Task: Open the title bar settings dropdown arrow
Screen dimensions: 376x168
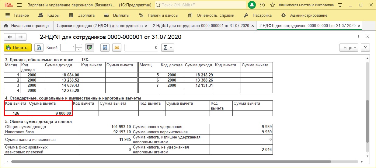Action: tap(340, 5)
